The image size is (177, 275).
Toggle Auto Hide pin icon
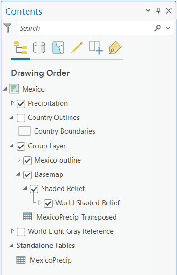158,11
